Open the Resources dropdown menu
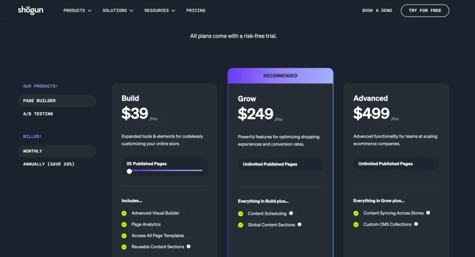 point(160,11)
